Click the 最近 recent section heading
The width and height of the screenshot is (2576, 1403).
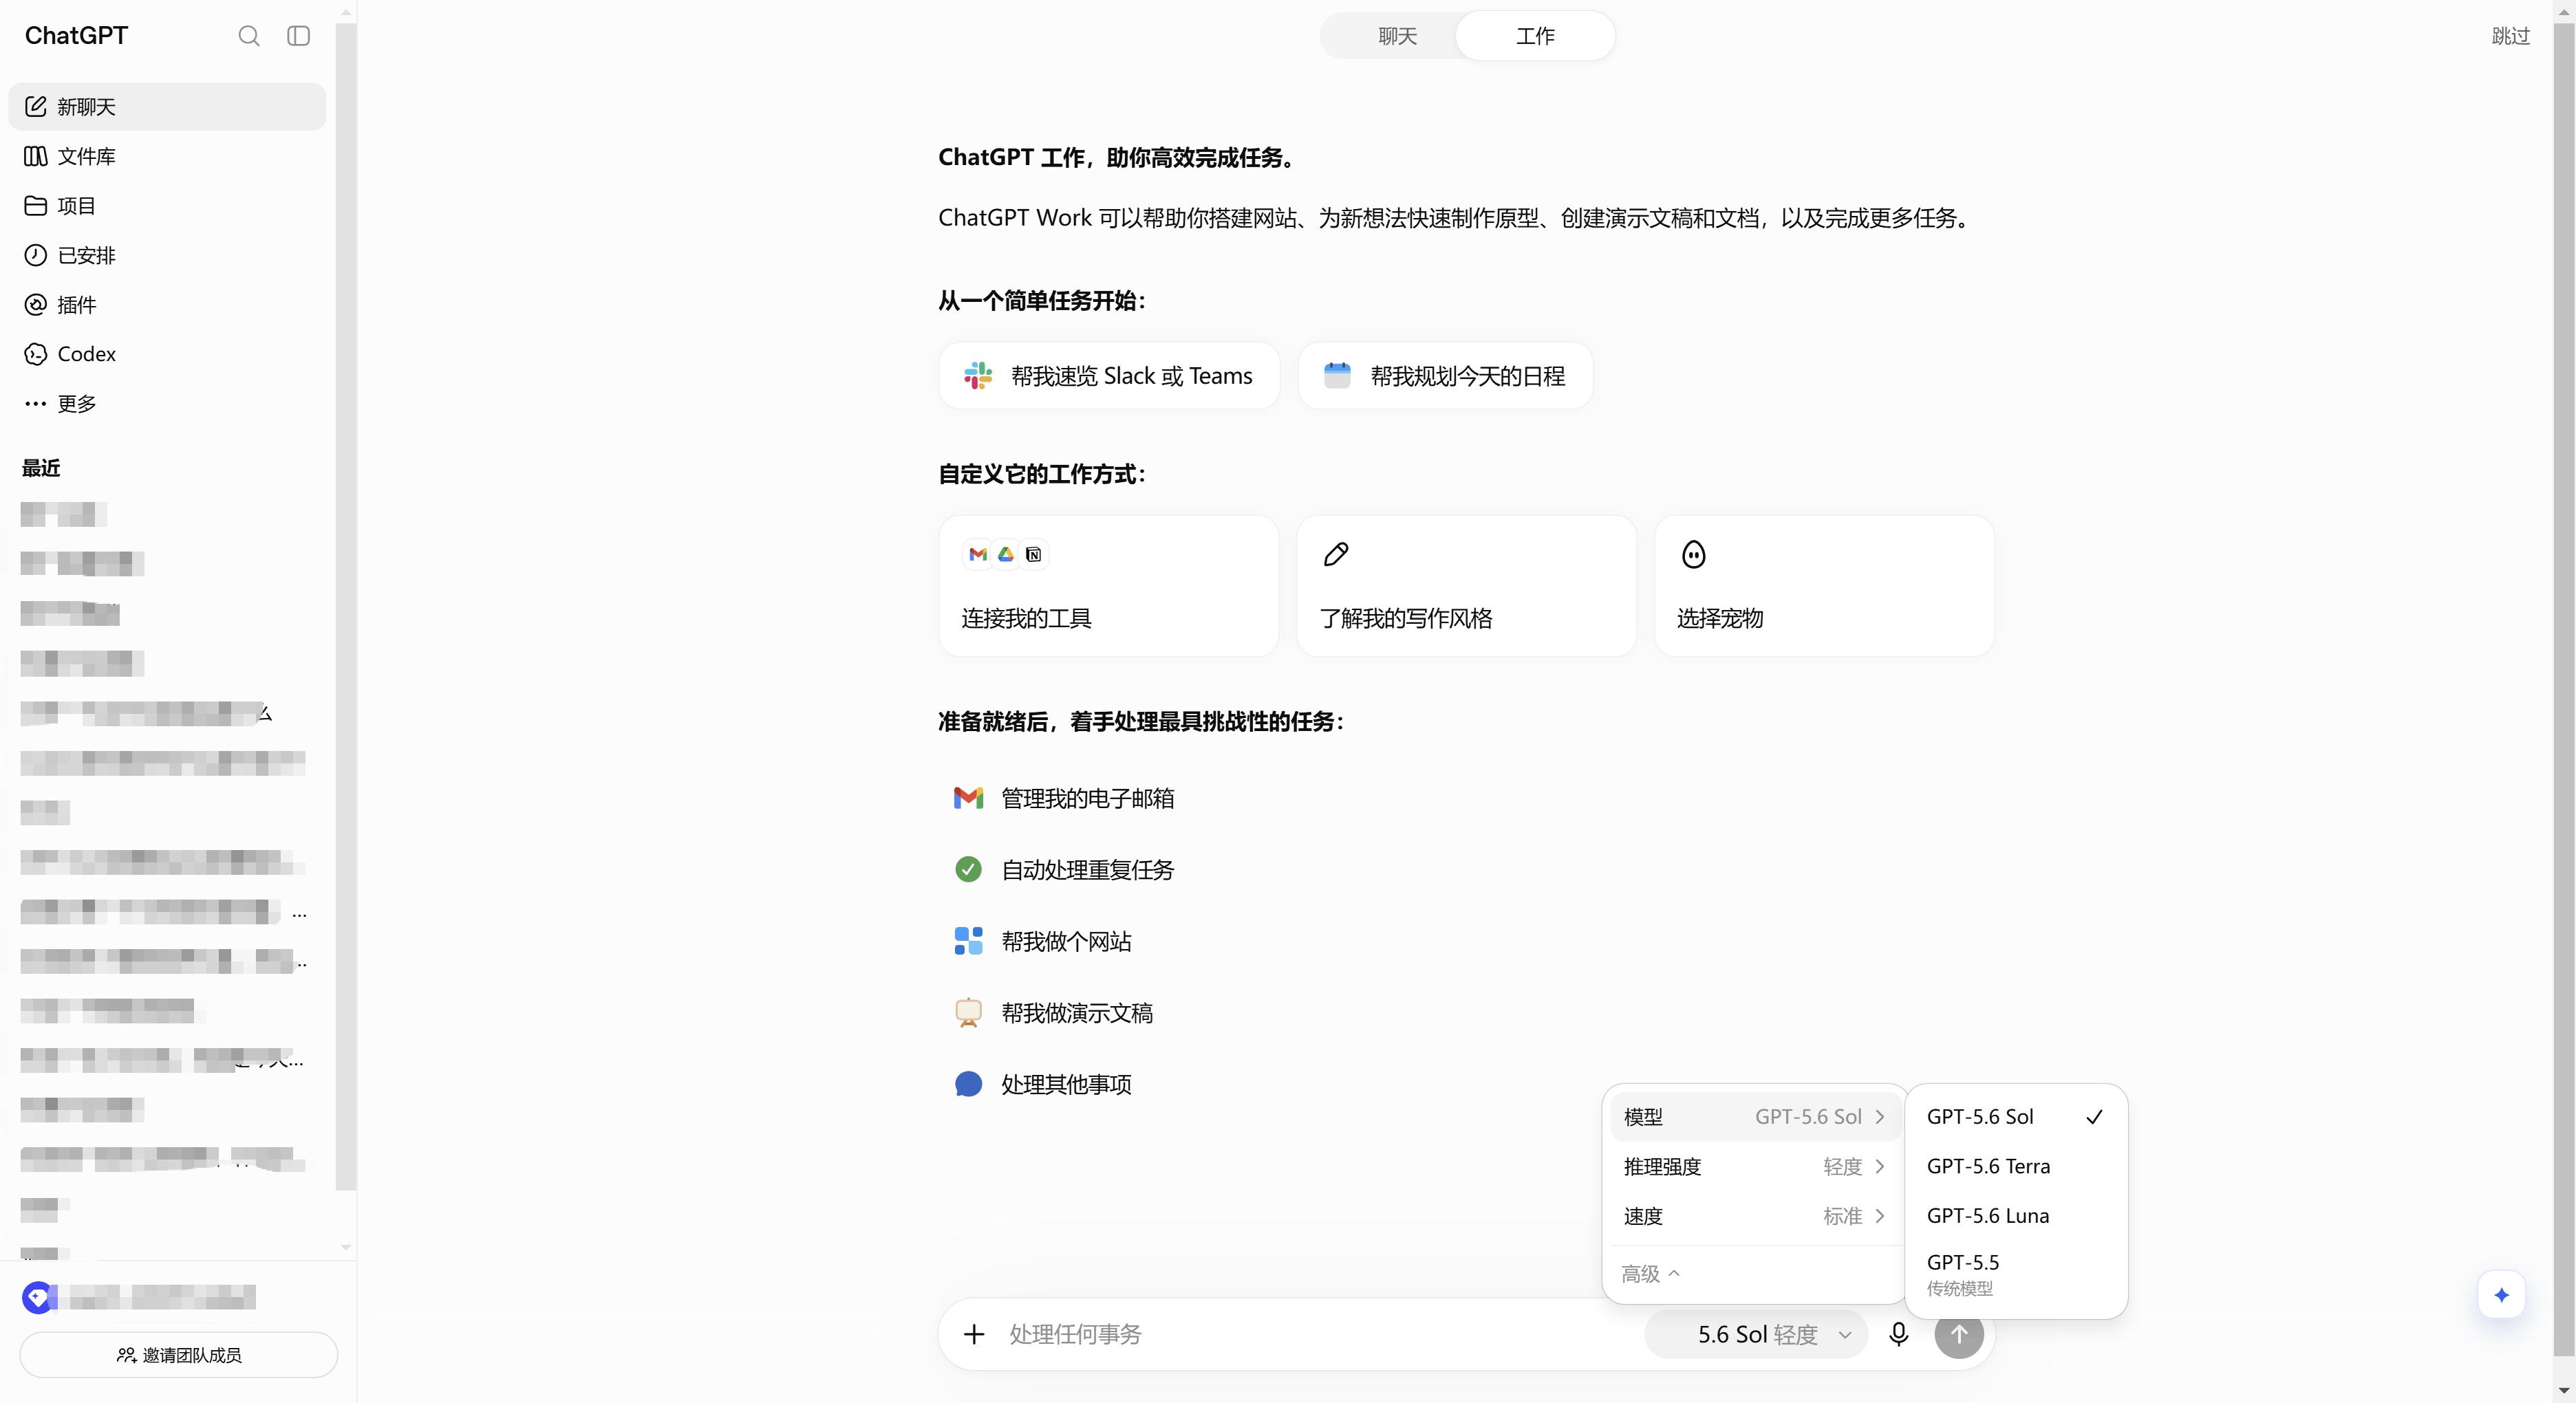tap(41, 468)
